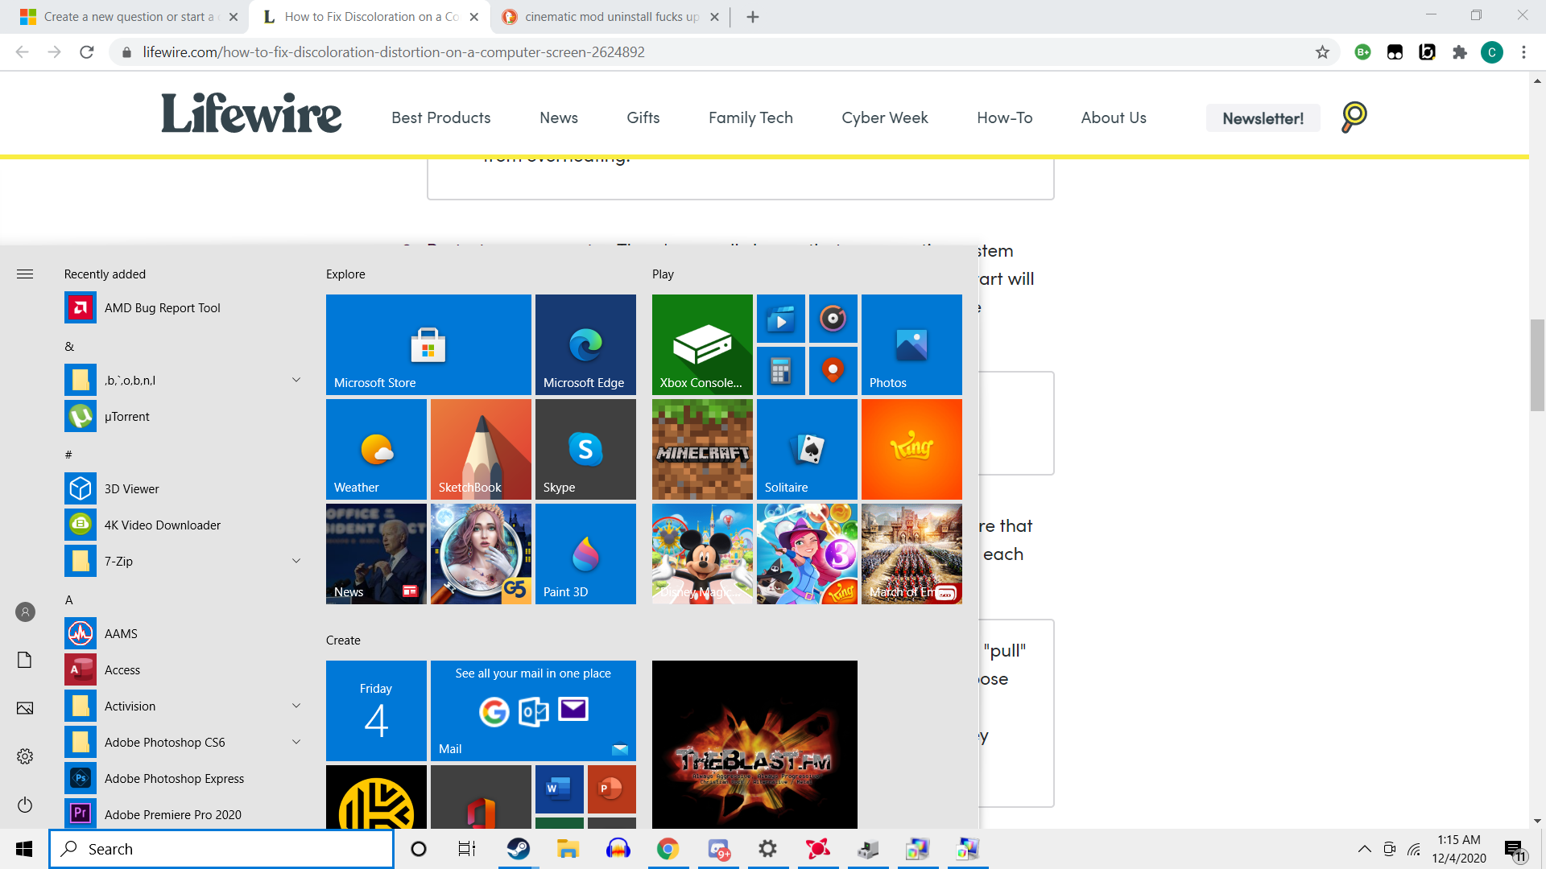Open 4K Video Downloader
1546x869 pixels.
click(183, 525)
